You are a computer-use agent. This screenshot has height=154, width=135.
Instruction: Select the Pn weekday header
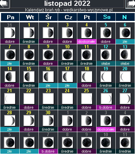pyautogui.click(x=10, y=17)
